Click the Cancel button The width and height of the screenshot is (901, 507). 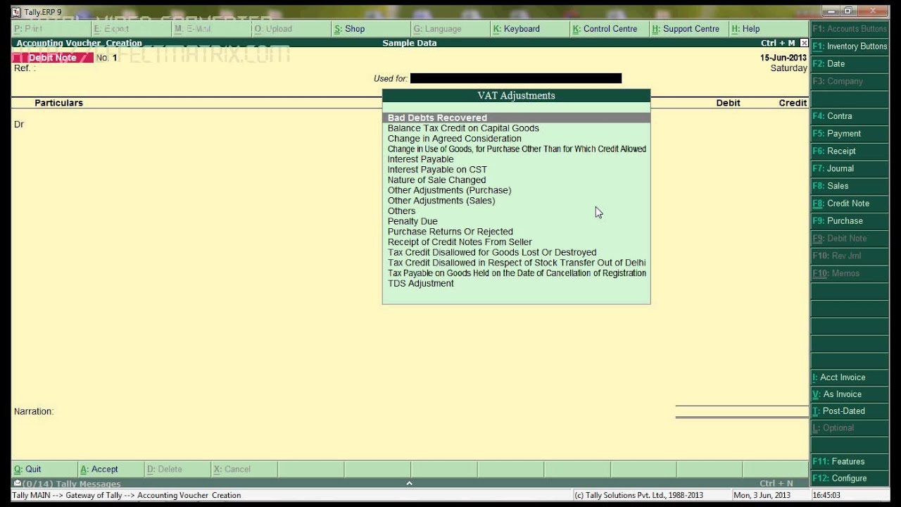[244, 470]
